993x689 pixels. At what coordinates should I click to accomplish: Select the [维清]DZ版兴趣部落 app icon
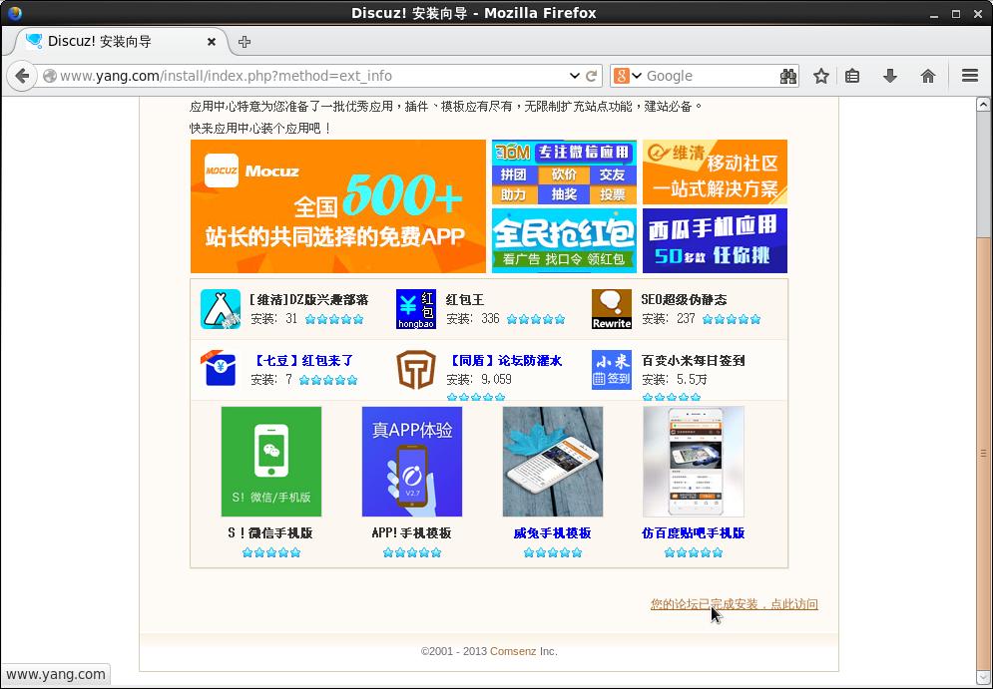point(221,309)
